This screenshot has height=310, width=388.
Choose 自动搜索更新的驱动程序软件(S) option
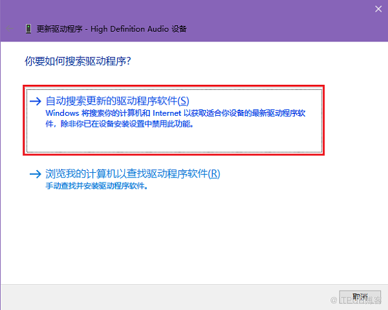tap(117, 101)
